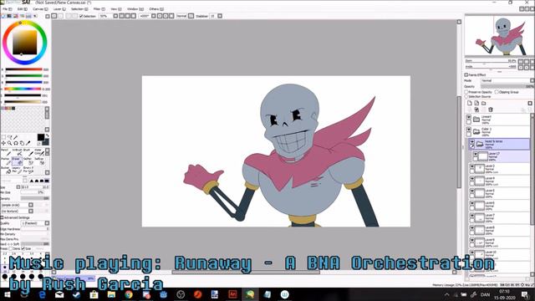Open Windows Start menu
Image resolution: width=535 pixels, height=301 pixels.
coord(7,295)
